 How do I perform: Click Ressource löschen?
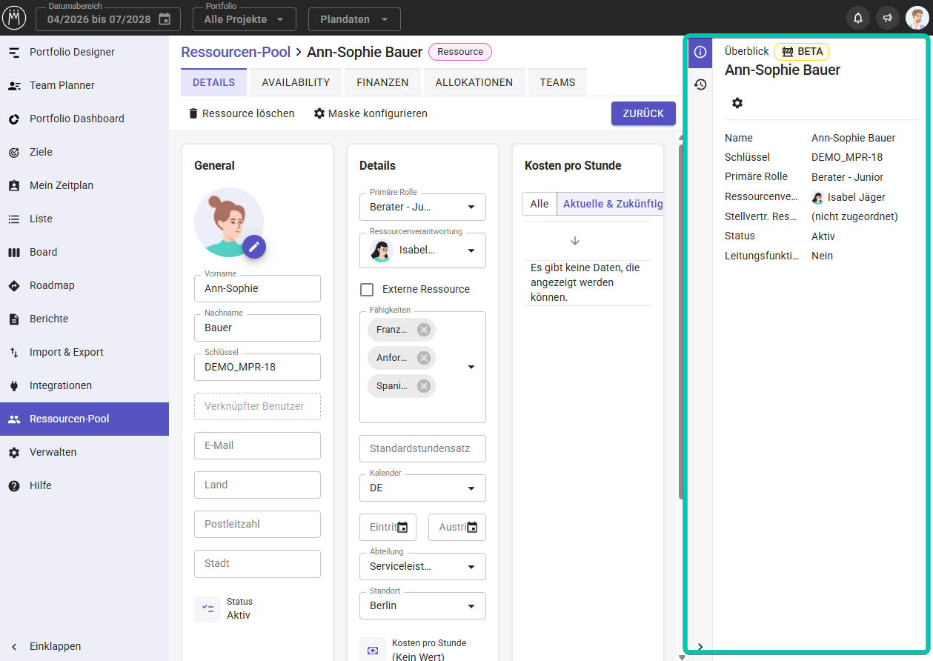[242, 113]
